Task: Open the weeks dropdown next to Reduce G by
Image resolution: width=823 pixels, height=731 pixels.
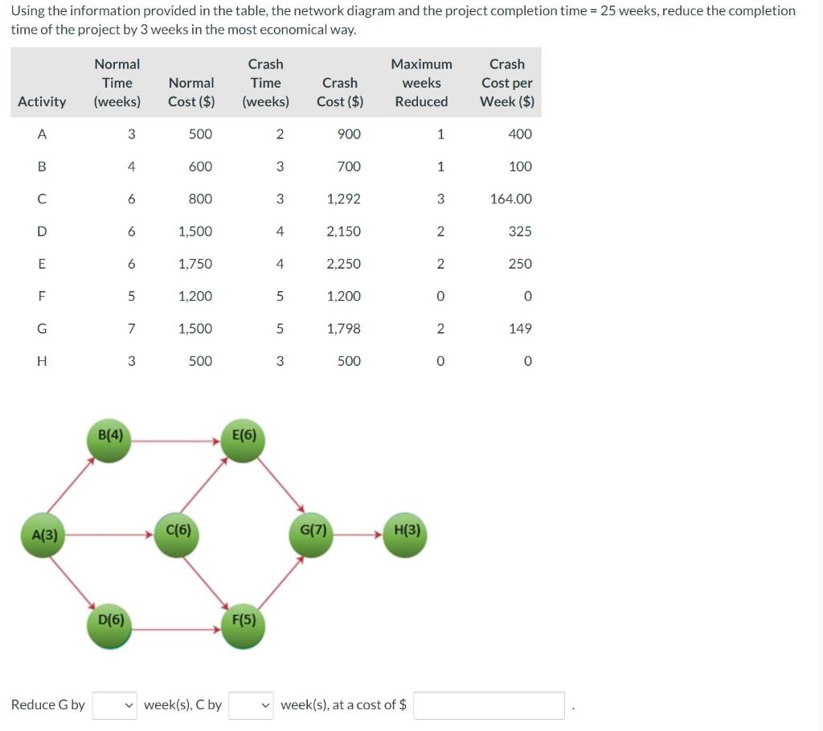Action: tap(115, 704)
